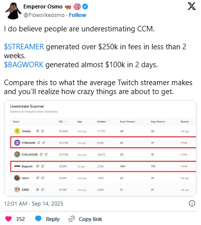Image resolution: width=201 pixels, height=225 pixels.
Task: Open the $BAGWORK cashtag link
Action: tap(24, 65)
